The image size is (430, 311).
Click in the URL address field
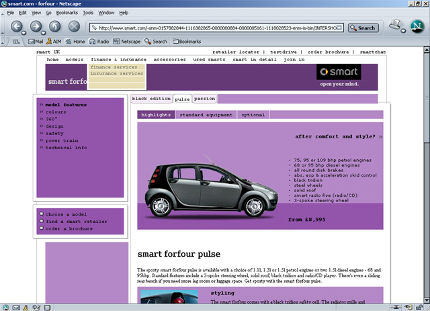coord(216,28)
